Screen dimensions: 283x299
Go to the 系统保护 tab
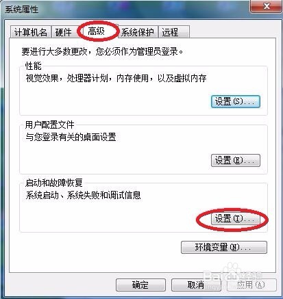(138, 32)
